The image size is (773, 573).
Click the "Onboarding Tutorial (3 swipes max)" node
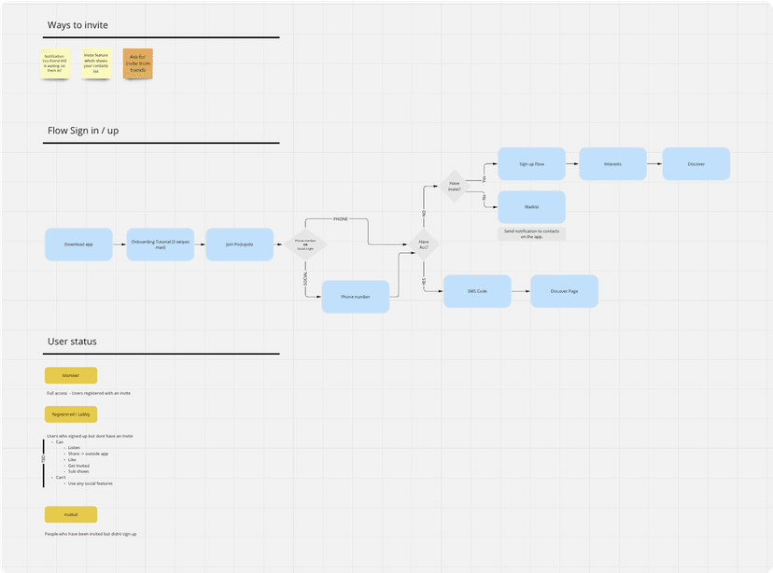(161, 244)
